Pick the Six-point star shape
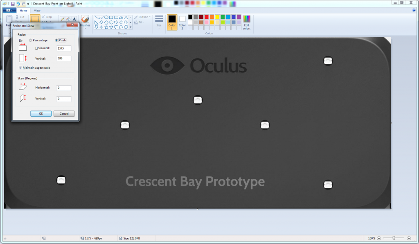This screenshot has width=419, height=244. pos(111,27)
